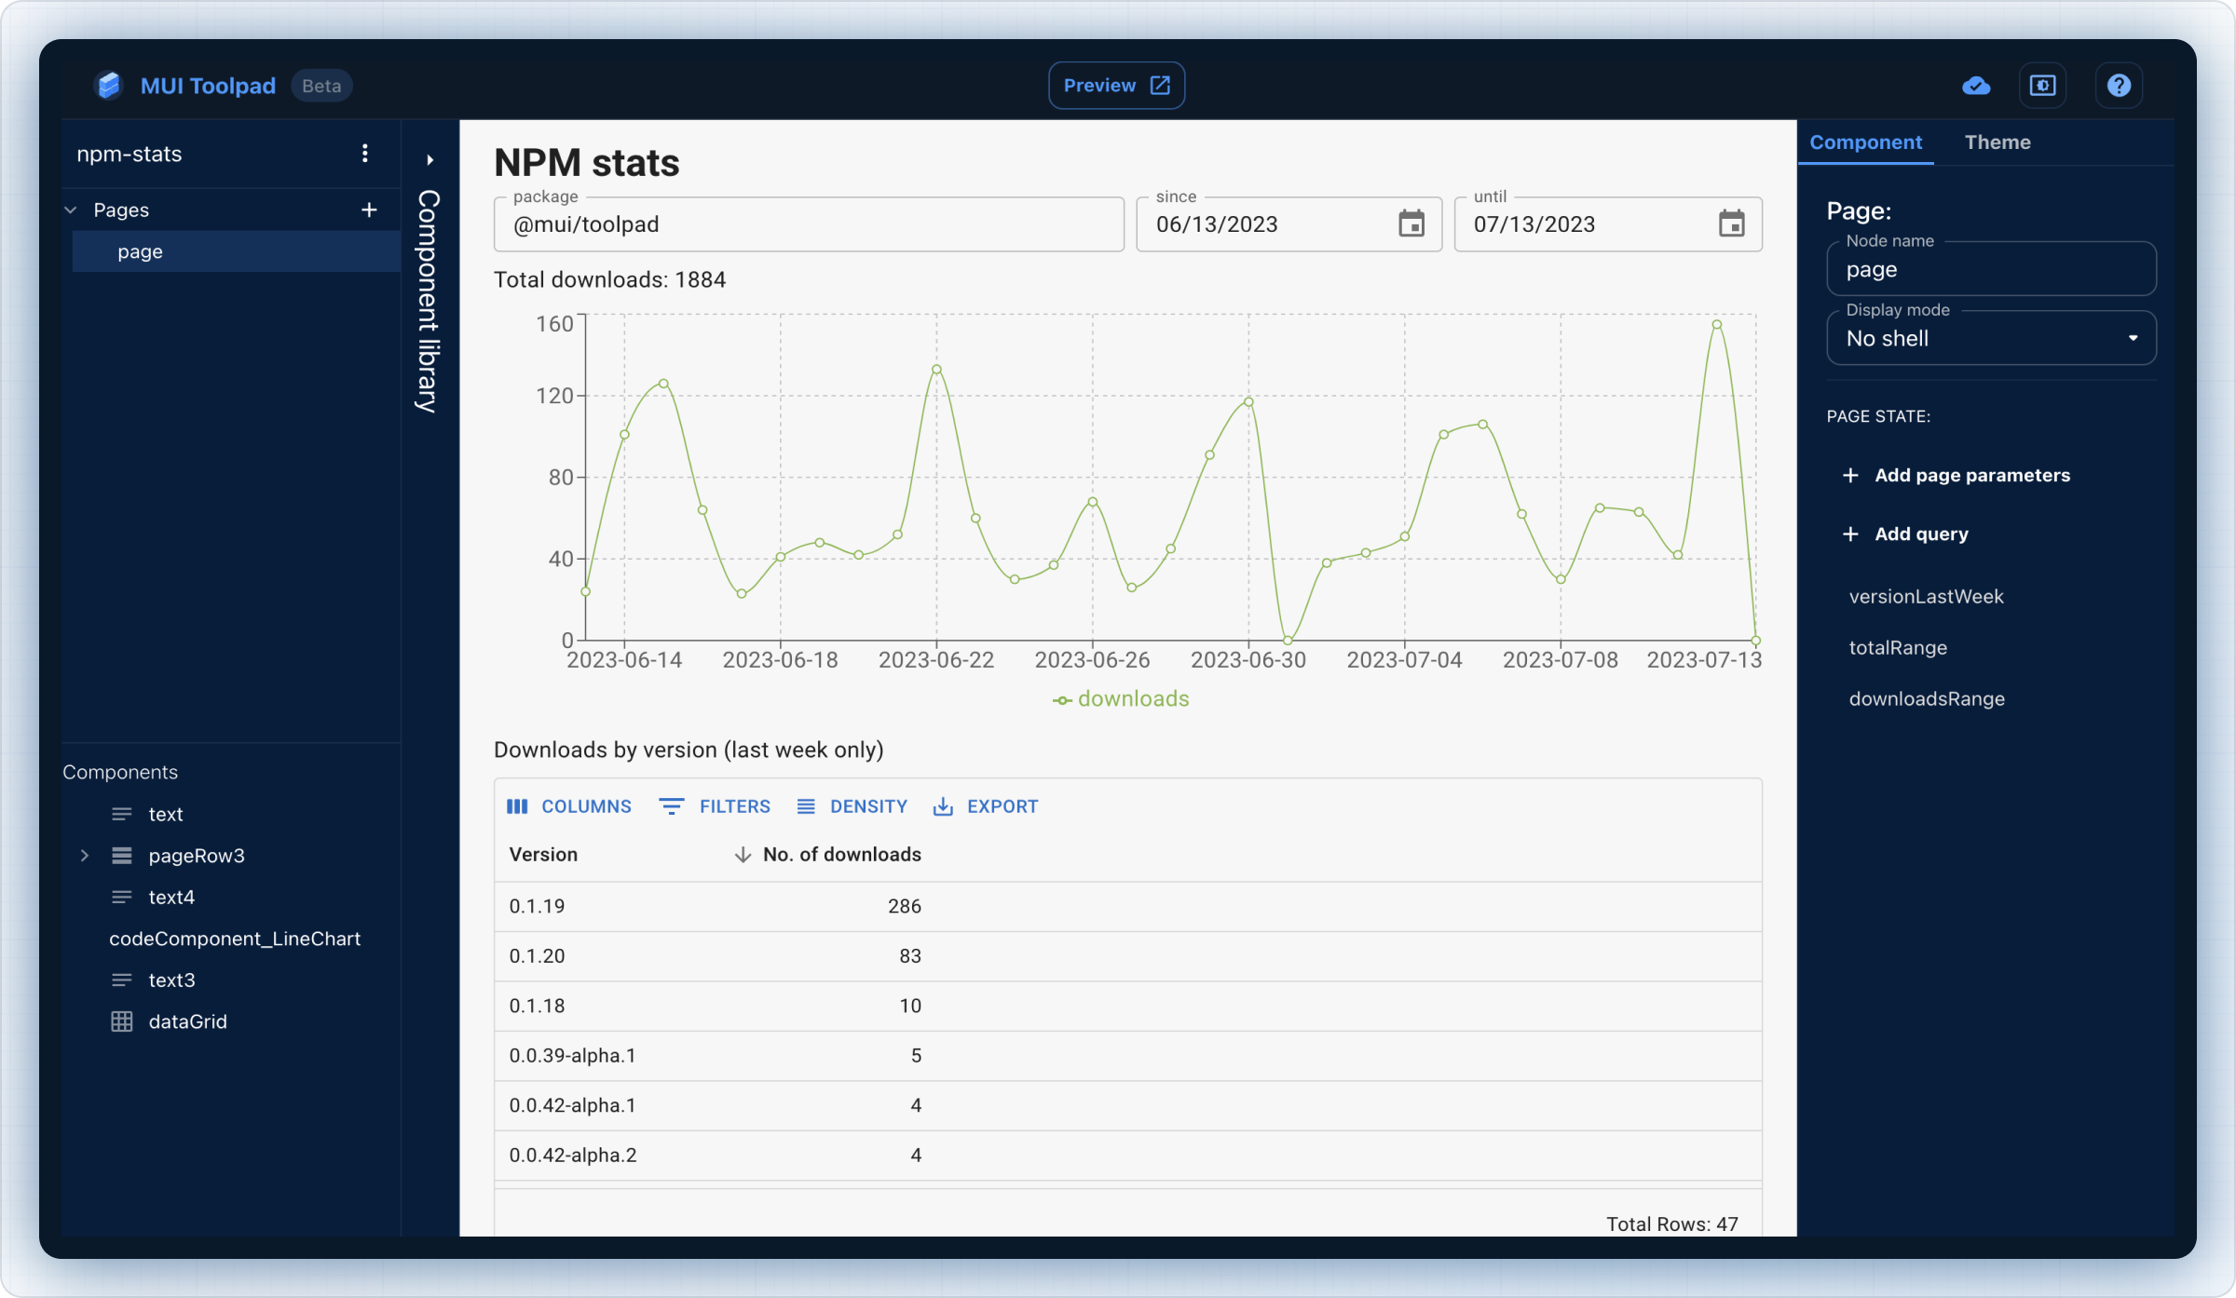The width and height of the screenshot is (2236, 1298).
Task: Collapse the Pages section chevron
Action: (x=69, y=210)
